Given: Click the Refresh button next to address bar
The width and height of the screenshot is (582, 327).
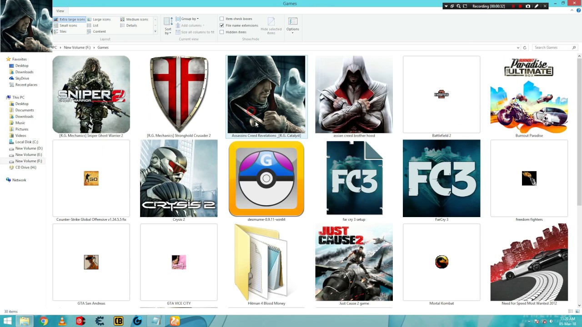Looking at the screenshot, I should [x=525, y=47].
